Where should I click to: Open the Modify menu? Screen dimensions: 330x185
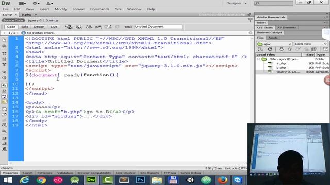click(61, 9)
